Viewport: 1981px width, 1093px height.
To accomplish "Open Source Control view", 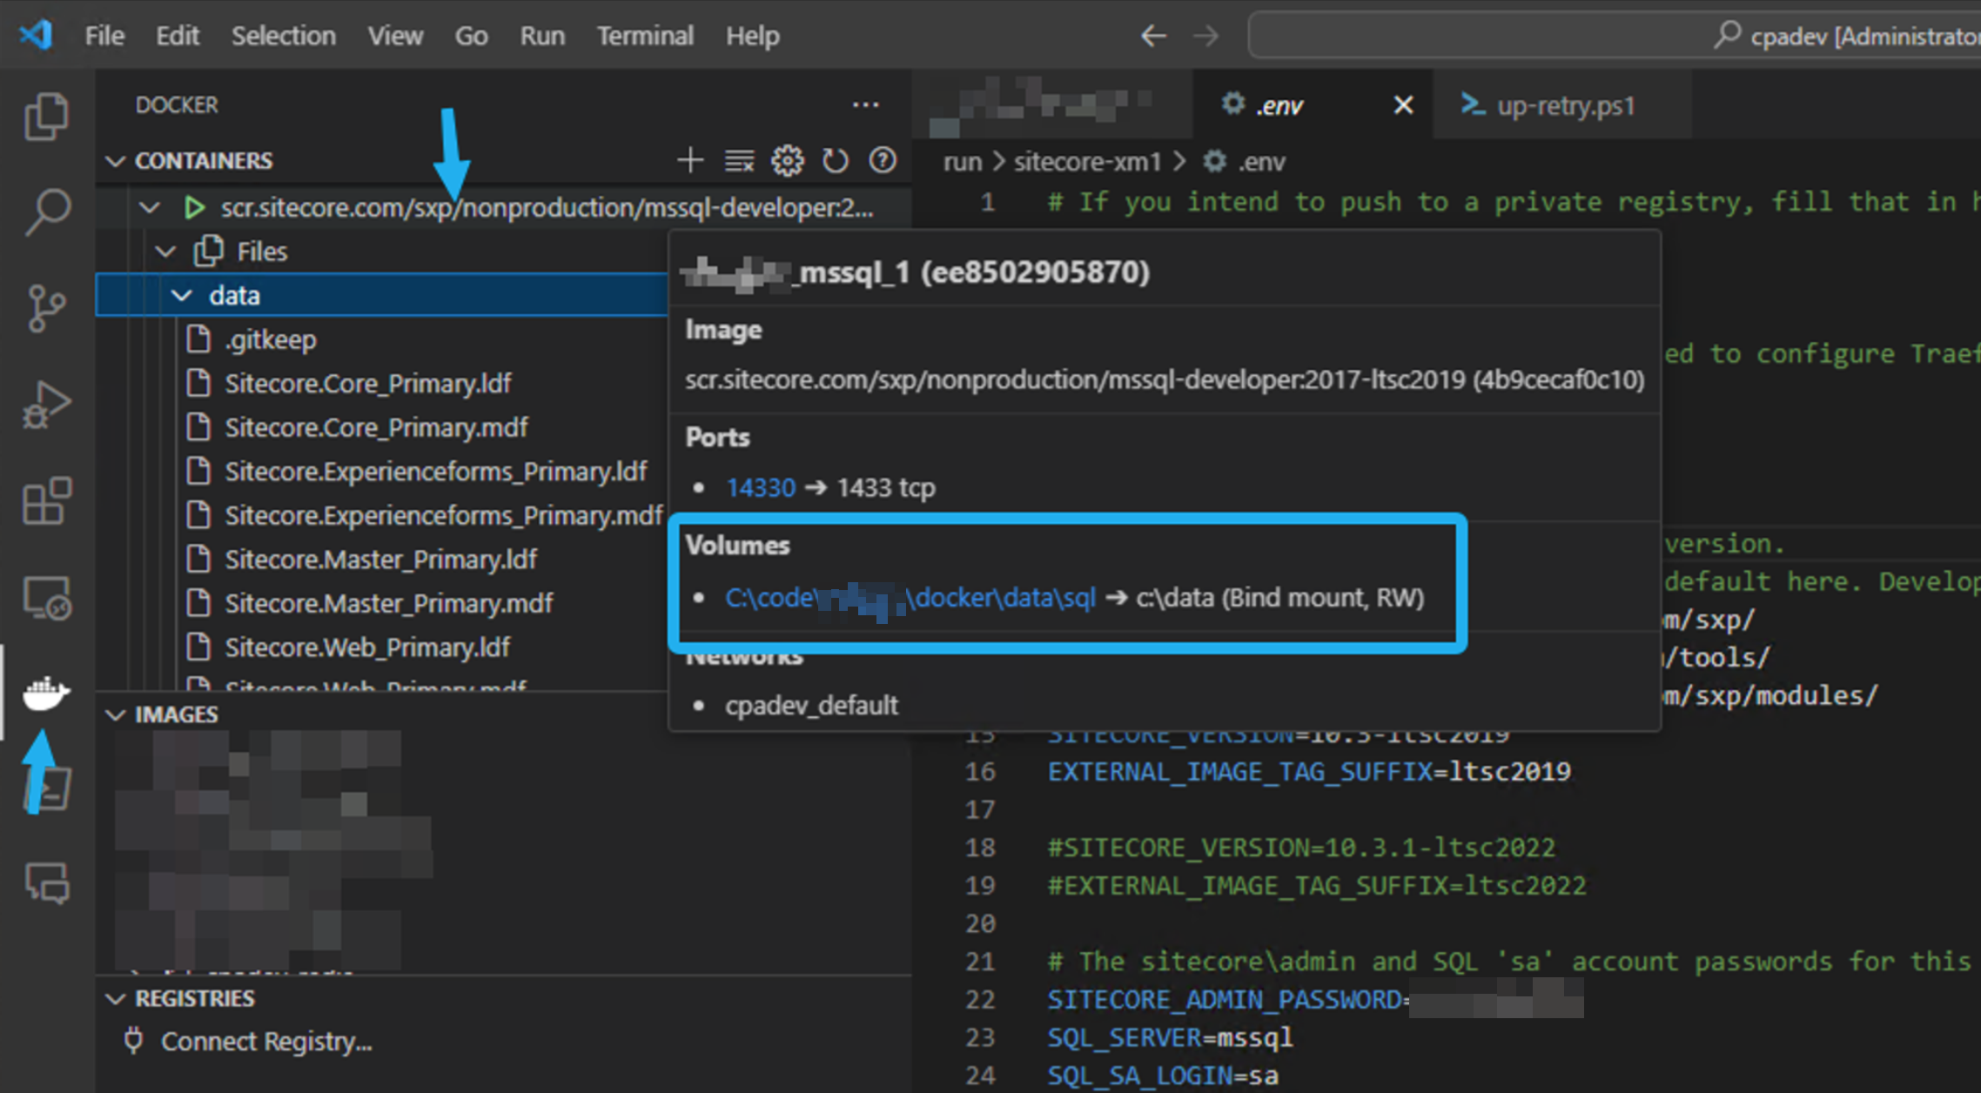I will pyautogui.click(x=46, y=308).
